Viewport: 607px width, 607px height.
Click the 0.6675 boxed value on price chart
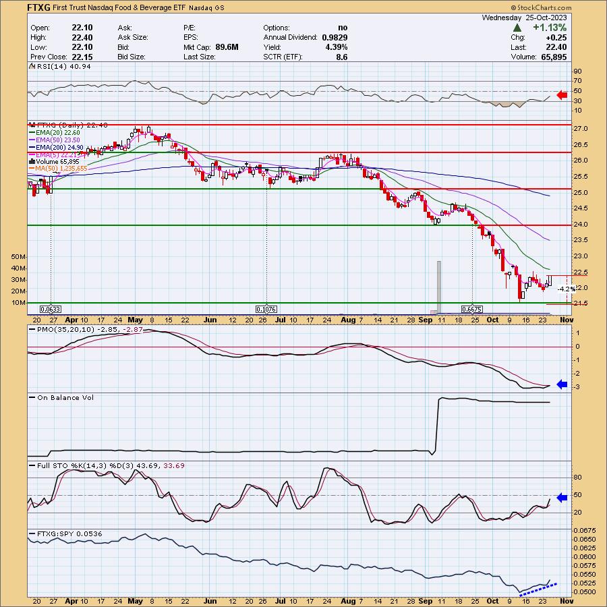click(472, 310)
